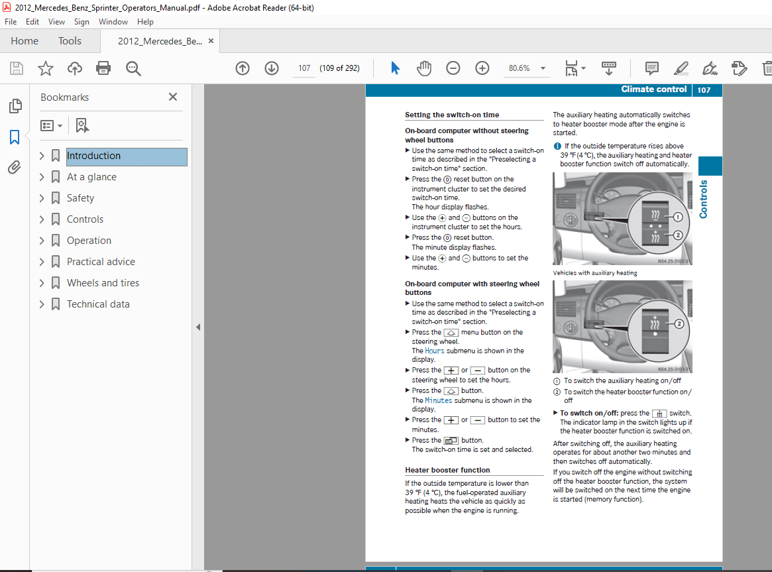Toggle the Attachments paperclip panel
772x572 pixels.
click(15, 167)
